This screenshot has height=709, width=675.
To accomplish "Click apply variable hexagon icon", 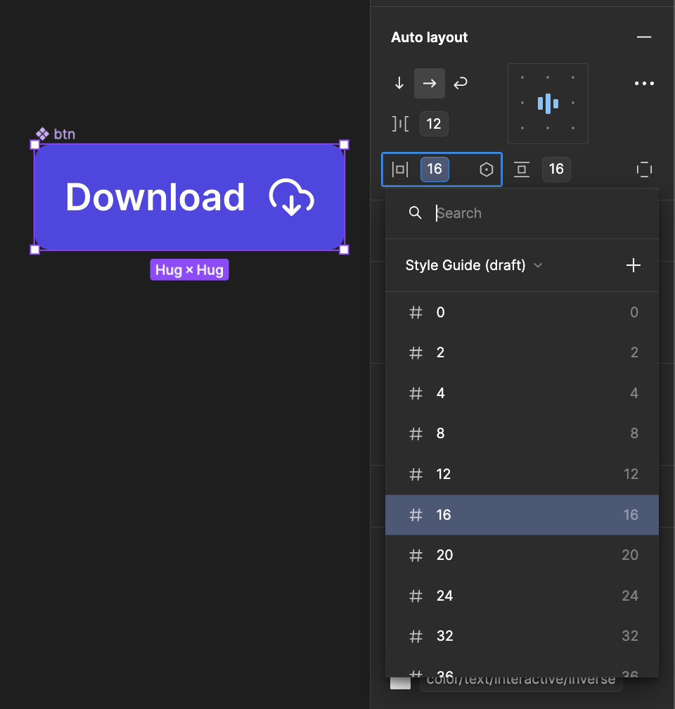I will click(x=487, y=170).
